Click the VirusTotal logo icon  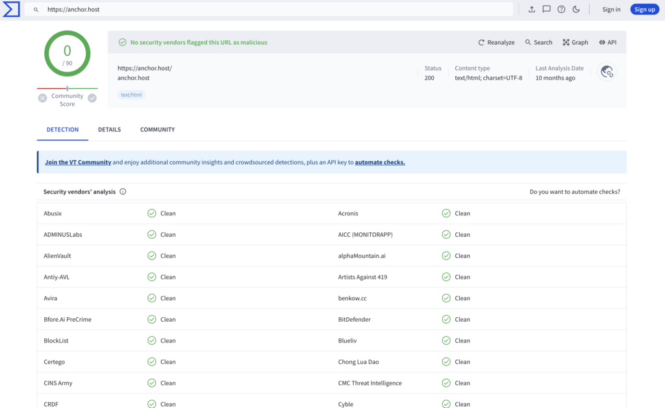click(11, 10)
